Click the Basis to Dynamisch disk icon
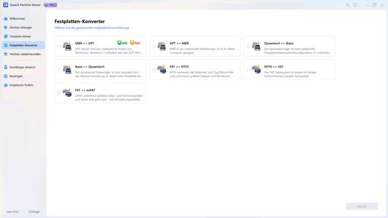The height and width of the screenshot is (218, 388). coord(67,70)
